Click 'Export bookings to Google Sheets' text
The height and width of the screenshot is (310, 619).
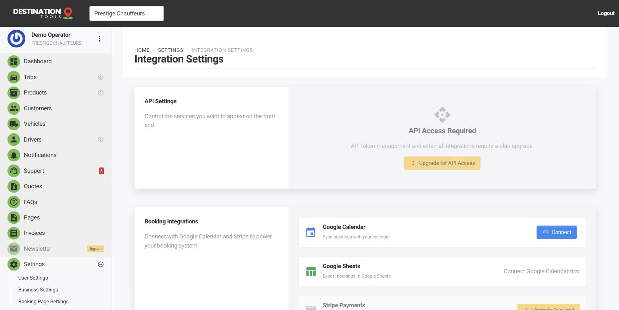click(356, 276)
